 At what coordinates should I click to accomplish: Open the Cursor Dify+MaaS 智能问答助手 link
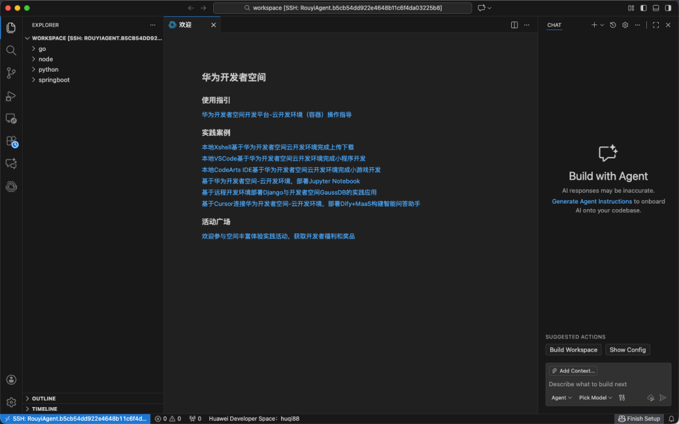[311, 204]
